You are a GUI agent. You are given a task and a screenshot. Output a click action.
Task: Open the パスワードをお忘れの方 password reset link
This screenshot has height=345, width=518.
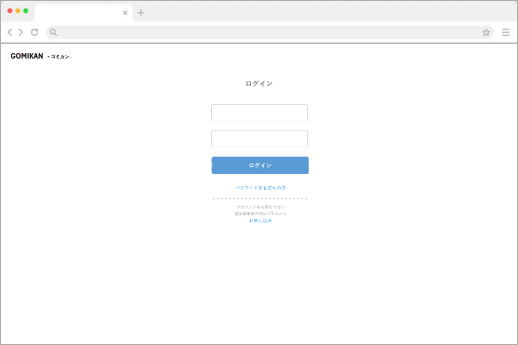[260, 187]
